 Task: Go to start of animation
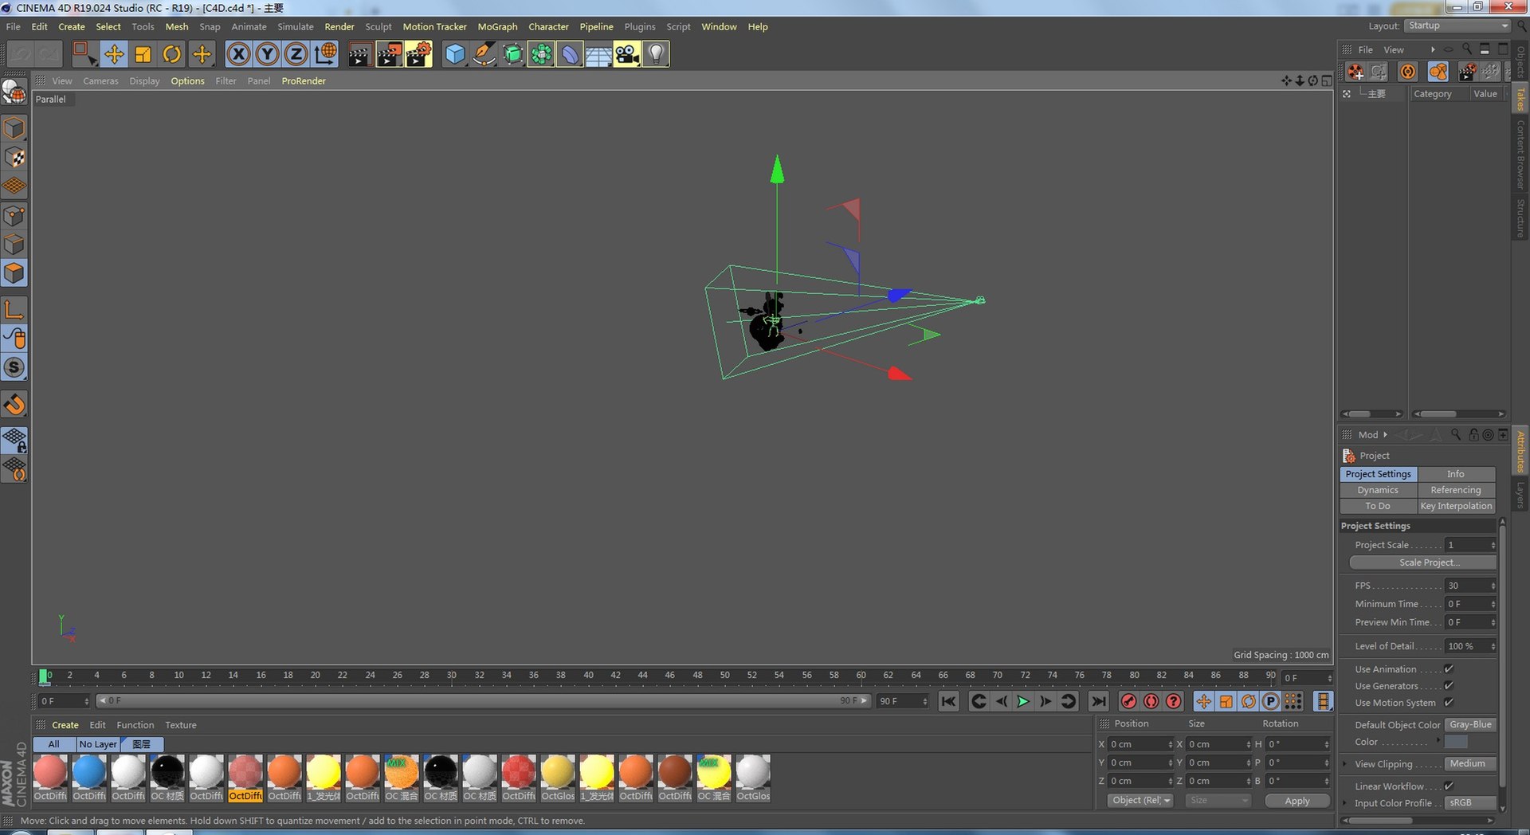(948, 701)
